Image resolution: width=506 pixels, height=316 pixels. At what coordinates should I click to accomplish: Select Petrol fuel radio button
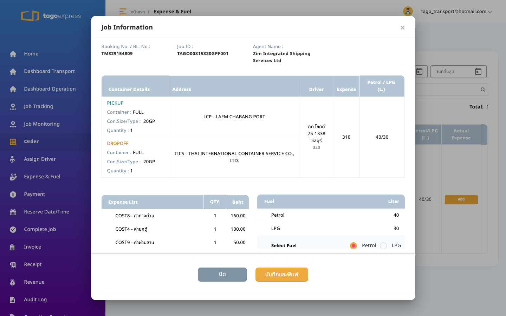353,245
